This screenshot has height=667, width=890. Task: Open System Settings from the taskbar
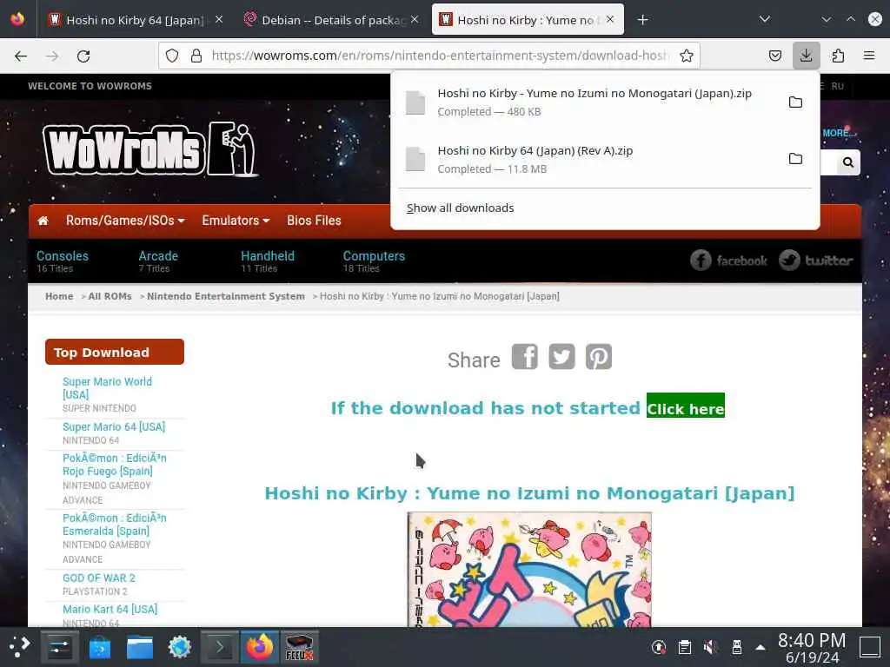coord(60,646)
